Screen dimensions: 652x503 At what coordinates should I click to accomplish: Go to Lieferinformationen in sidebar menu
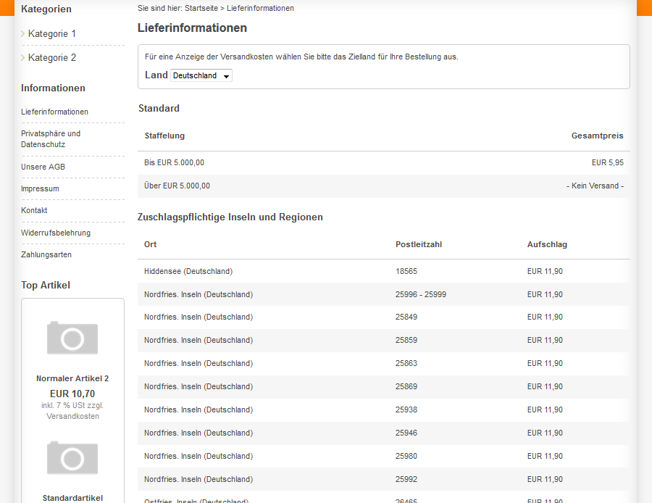point(54,112)
